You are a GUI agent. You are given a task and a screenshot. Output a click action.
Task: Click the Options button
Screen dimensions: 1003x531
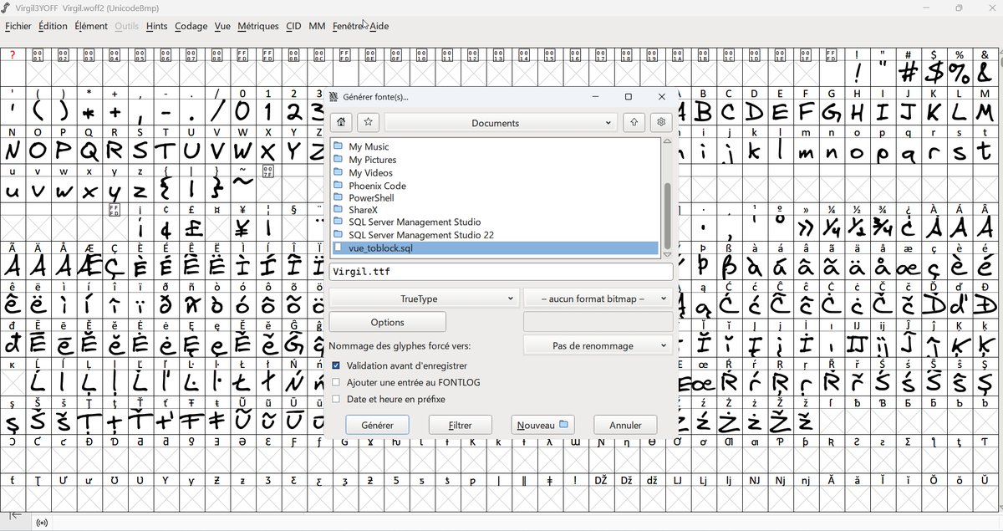pos(388,322)
